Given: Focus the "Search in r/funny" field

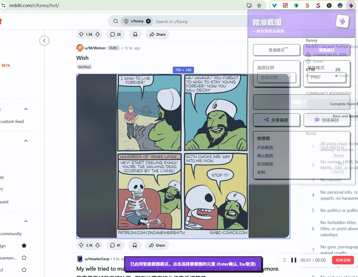Looking at the screenshot, I should pos(172,21).
